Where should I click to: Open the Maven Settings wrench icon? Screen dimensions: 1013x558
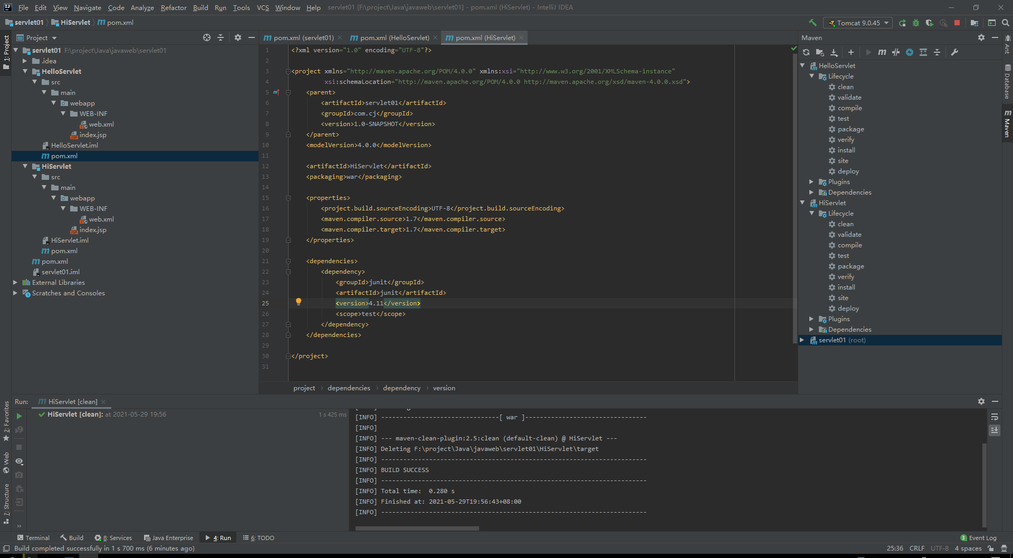[954, 52]
